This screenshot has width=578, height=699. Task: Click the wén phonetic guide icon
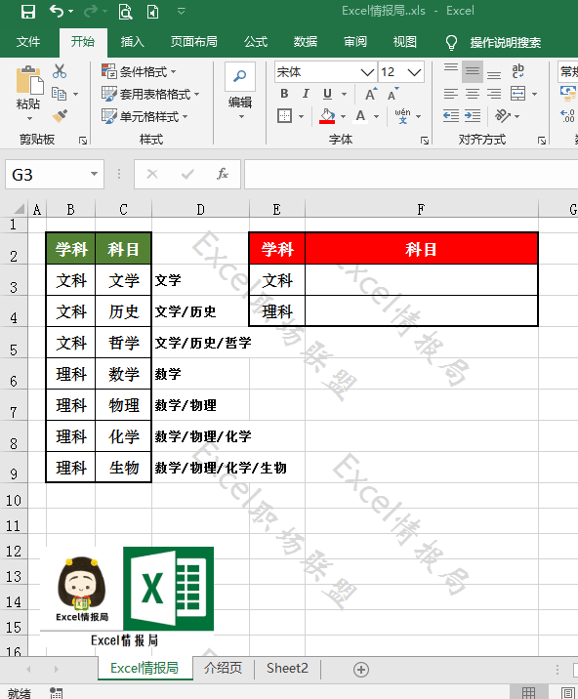click(402, 115)
